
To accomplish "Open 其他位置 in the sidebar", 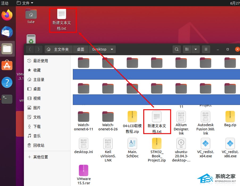I will [x=47, y=157].
